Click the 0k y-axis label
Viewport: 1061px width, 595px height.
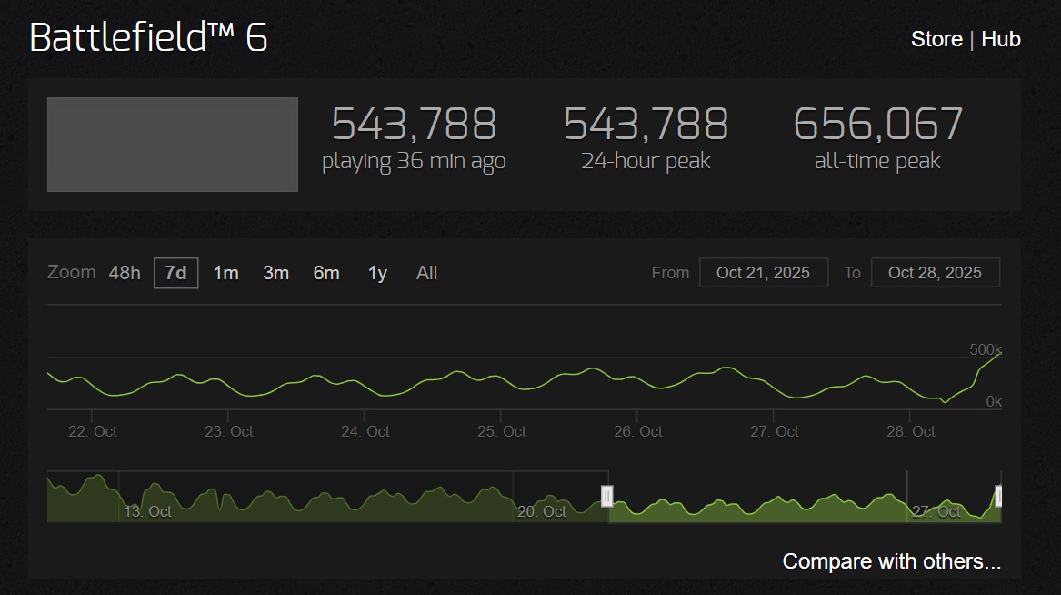point(994,401)
